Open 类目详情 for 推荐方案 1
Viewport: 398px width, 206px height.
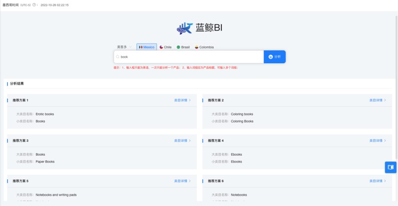click(182, 100)
